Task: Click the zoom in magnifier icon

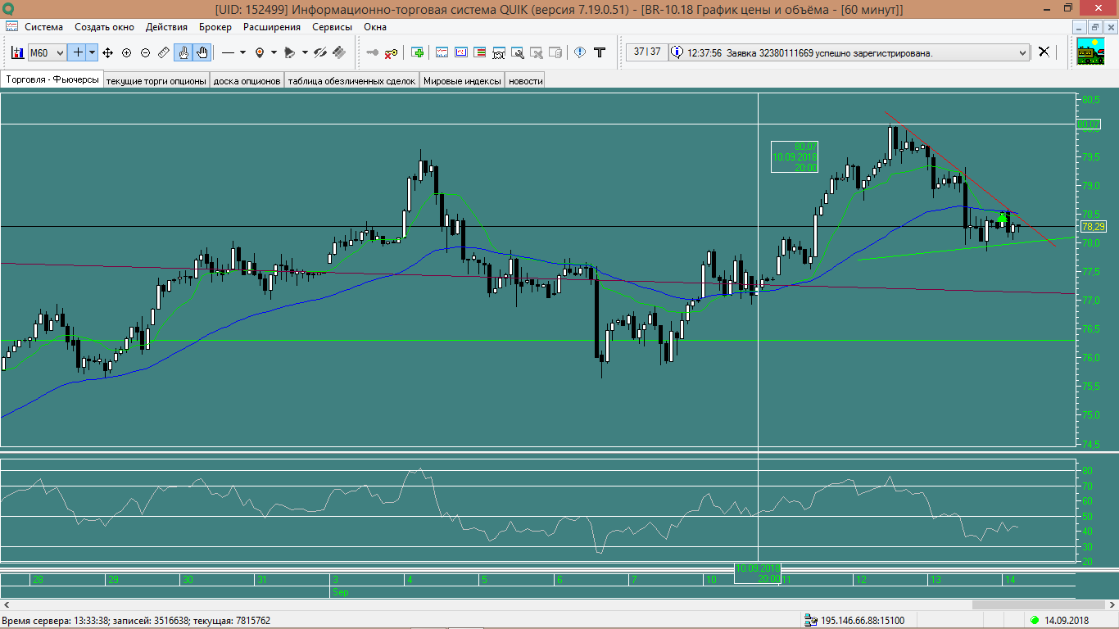Action: tap(126, 52)
